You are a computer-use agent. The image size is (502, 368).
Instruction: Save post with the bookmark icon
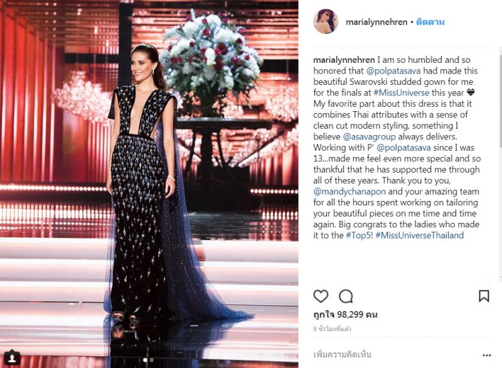click(x=484, y=296)
